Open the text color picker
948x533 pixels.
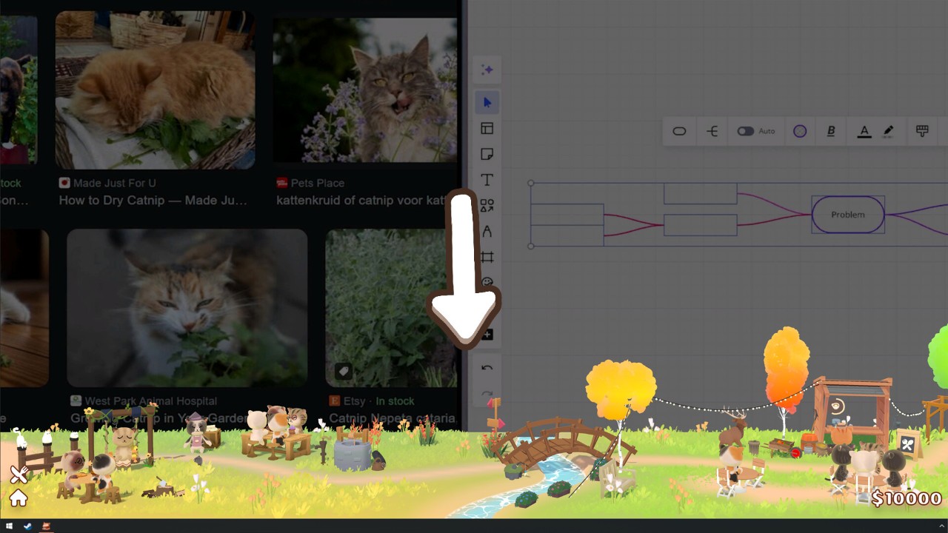point(864,131)
